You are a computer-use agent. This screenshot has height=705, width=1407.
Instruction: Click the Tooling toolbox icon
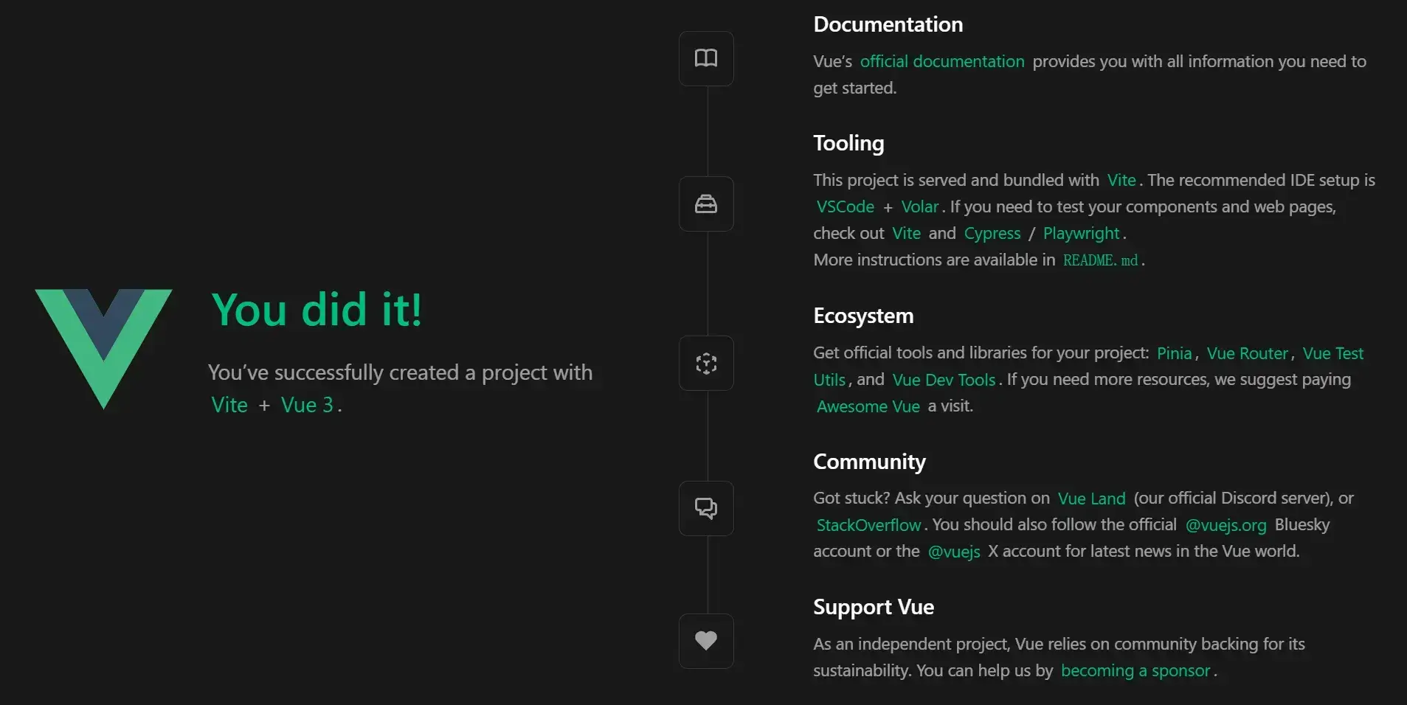coord(706,204)
